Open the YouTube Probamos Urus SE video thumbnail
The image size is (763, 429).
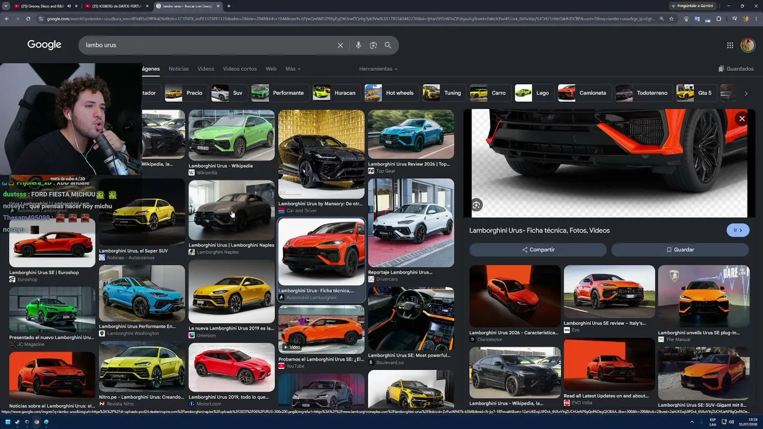coord(321,329)
